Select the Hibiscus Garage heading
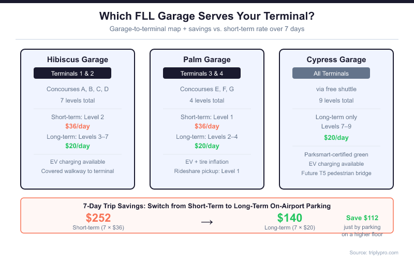Screen dimensions: 414x259 pos(78,60)
